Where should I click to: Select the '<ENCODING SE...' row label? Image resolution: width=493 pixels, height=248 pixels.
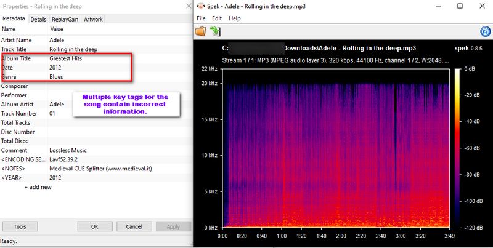click(23, 159)
